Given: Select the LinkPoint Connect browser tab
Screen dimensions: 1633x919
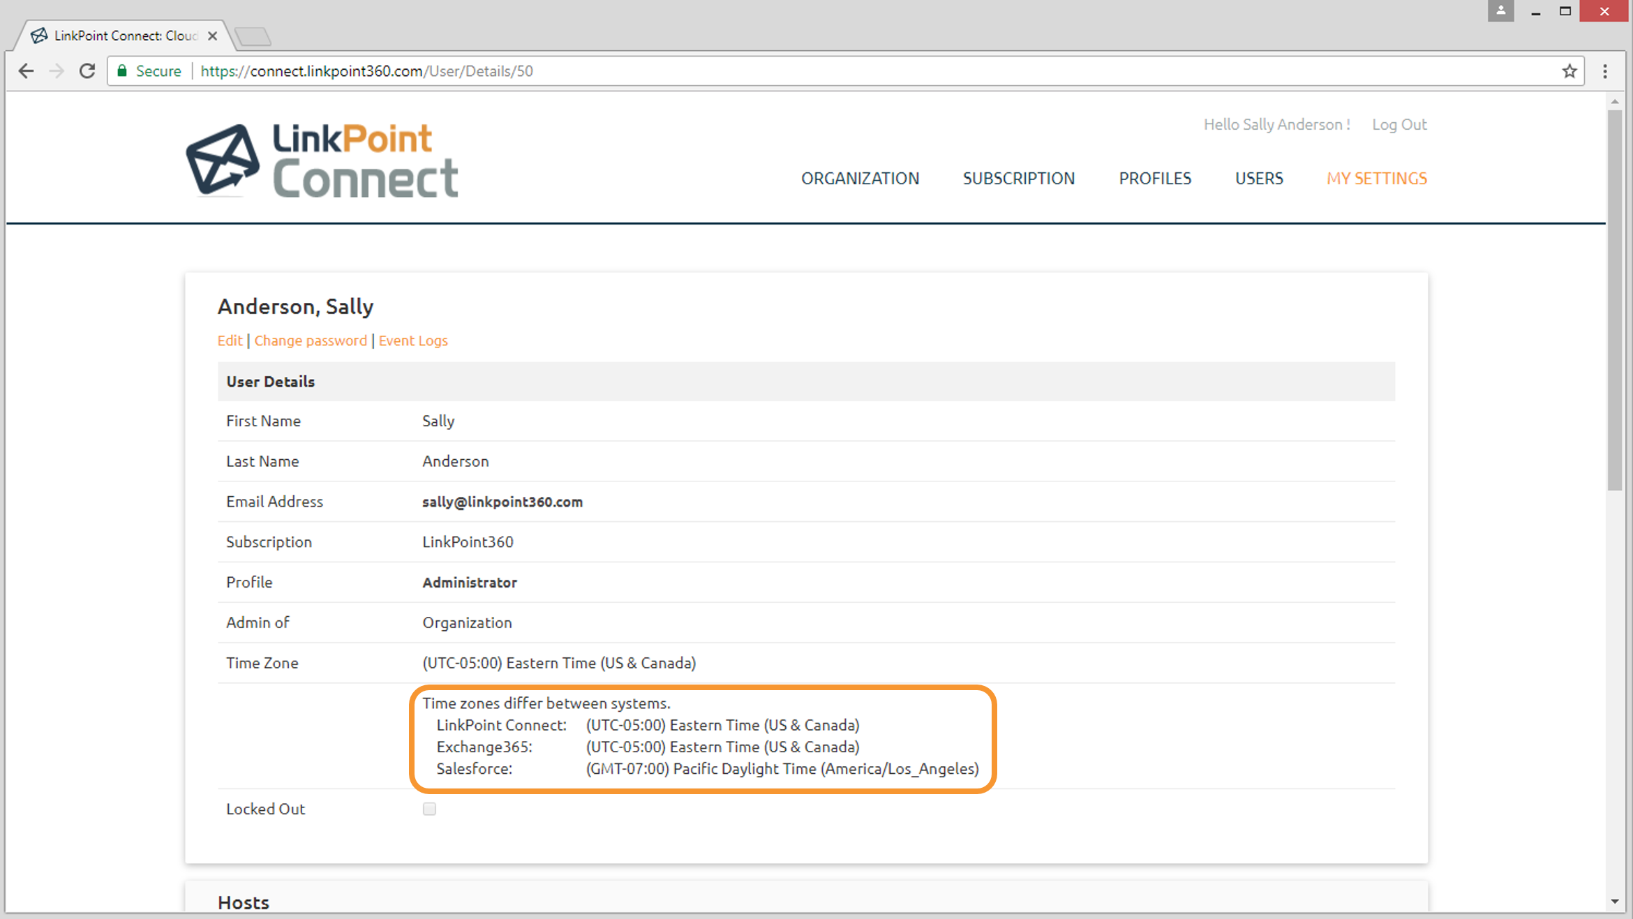Looking at the screenshot, I should pyautogui.click(x=126, y=36).
